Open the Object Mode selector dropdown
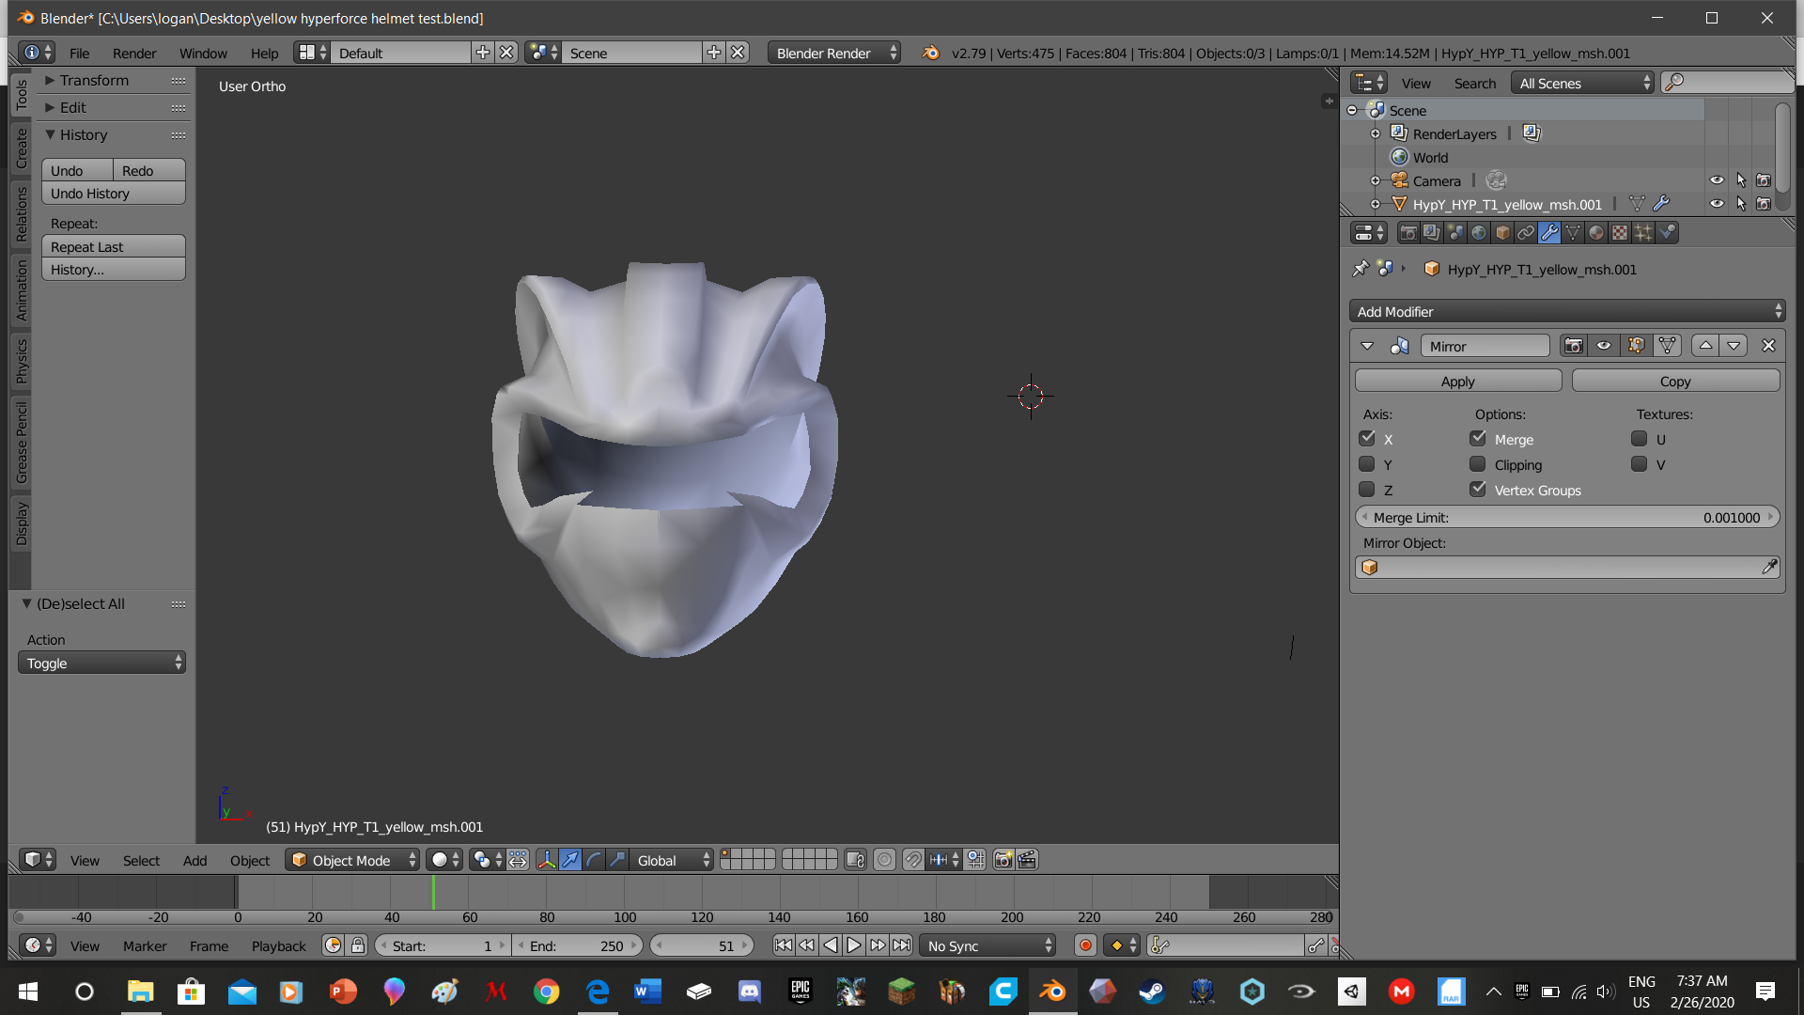The width and height of the screenshot is (1804, 1015). pos(353,860)
